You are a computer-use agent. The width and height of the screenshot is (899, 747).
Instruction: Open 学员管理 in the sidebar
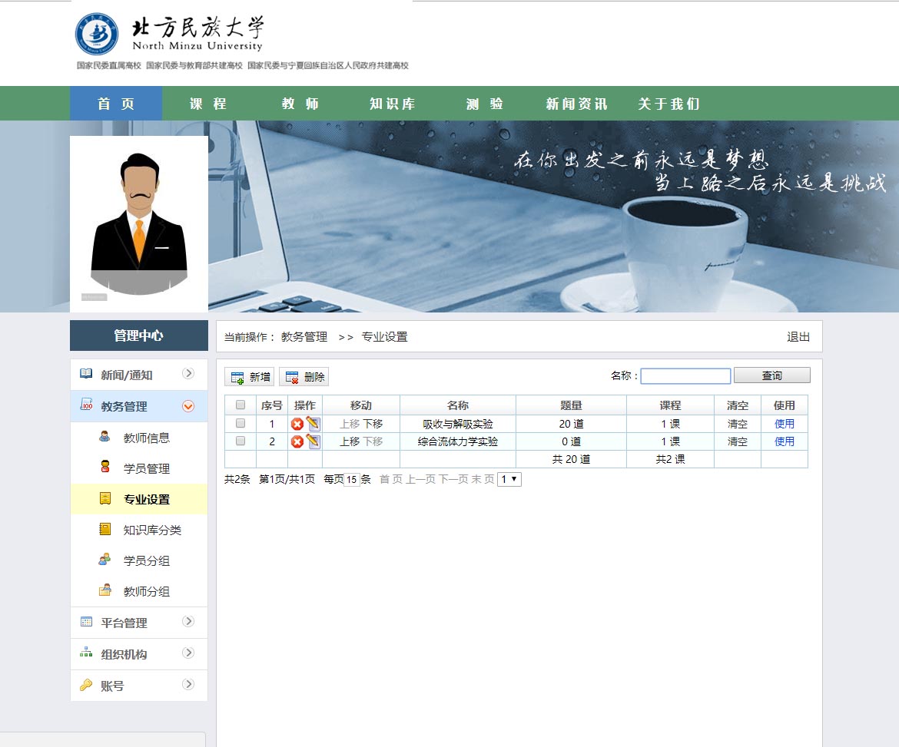146,469
